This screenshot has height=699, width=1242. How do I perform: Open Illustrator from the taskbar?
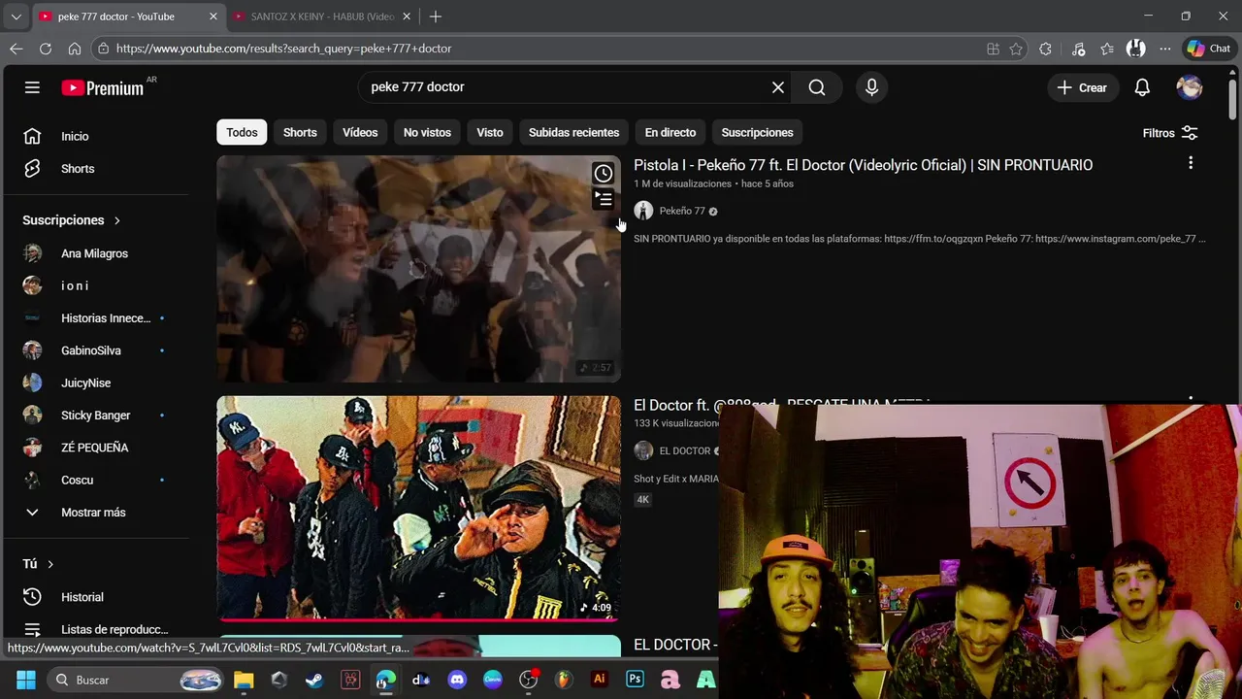[x=600, y=680]
